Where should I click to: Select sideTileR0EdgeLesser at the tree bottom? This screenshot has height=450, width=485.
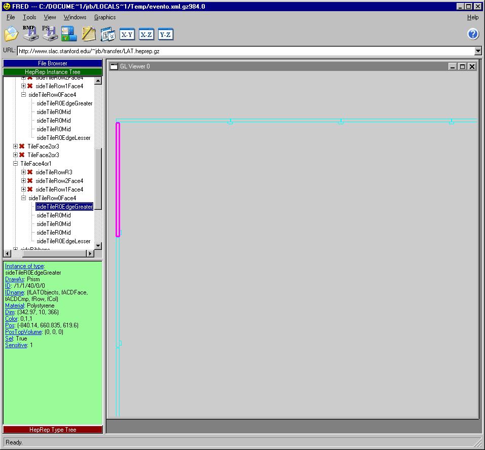(63, 241)
